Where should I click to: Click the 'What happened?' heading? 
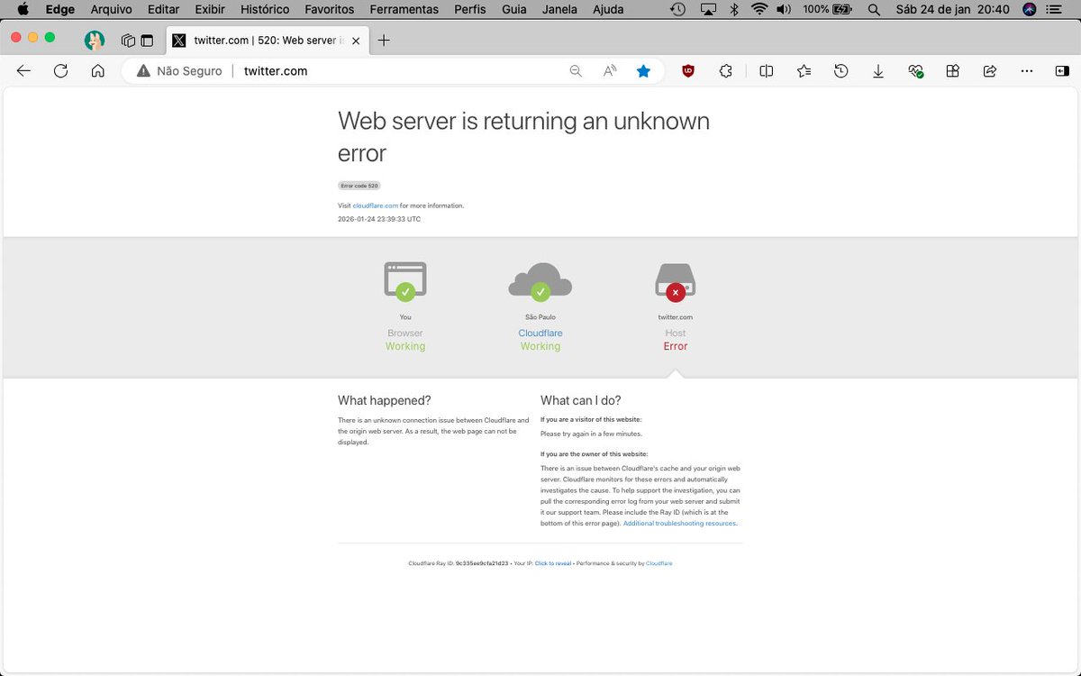[385, 400]
